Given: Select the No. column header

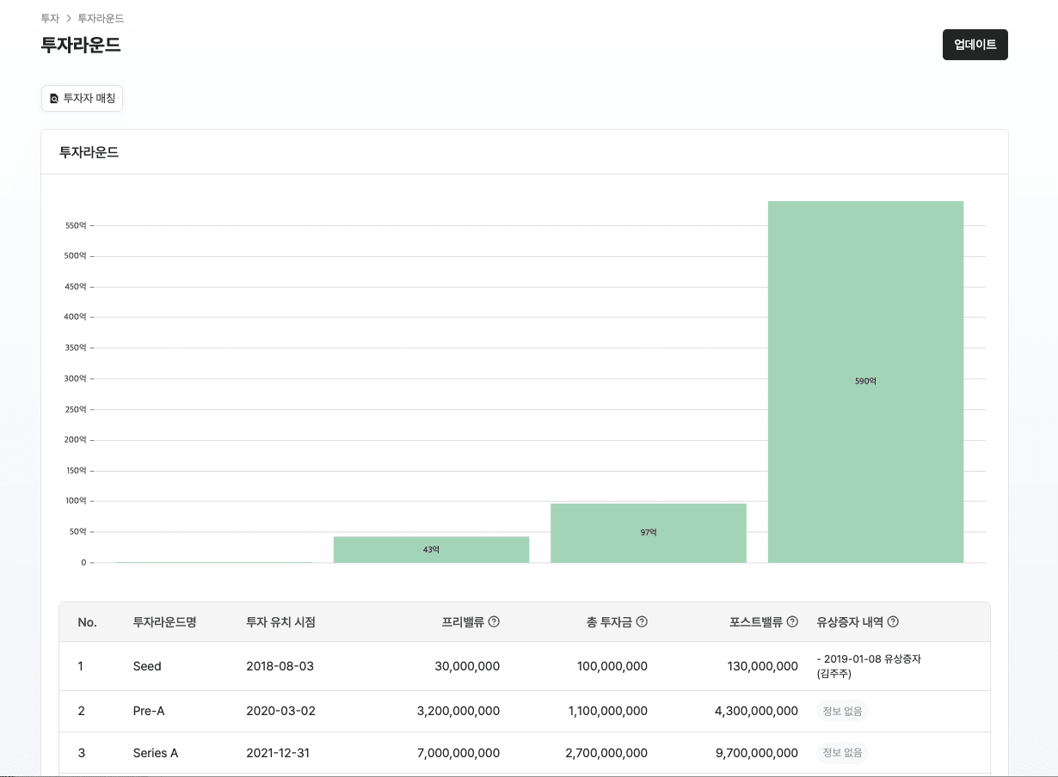Looking at the screenshot, I should [x=87, y=622].
